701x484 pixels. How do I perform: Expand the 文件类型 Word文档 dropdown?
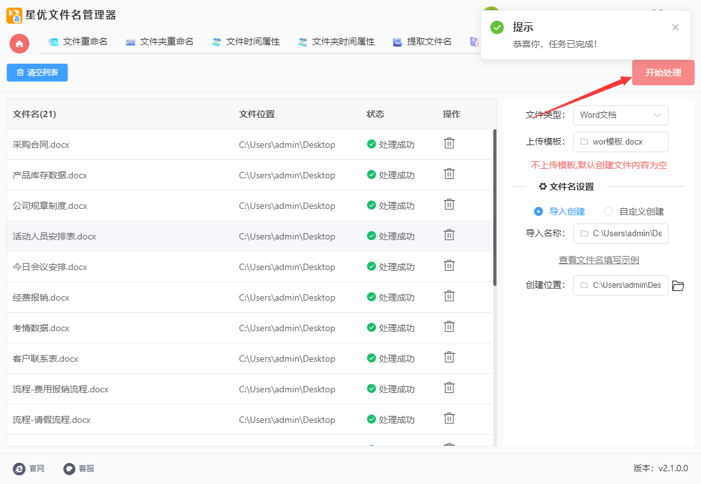[621, 115]
